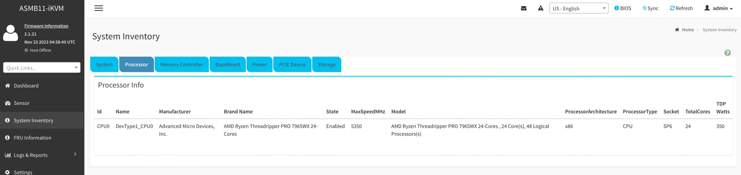Viewport: 741px width, 175px height.
Task: Open the Storage tab
Action: pyautogui.click(x=327, y=65)
